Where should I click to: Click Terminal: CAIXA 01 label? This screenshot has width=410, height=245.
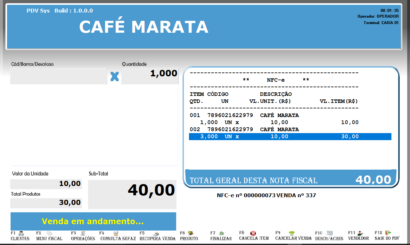pos(381,23)
